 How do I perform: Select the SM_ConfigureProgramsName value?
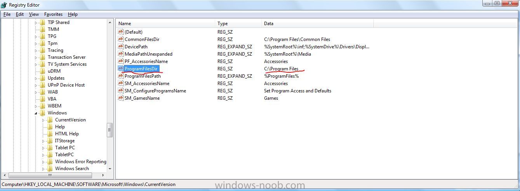tap(155, 90)
